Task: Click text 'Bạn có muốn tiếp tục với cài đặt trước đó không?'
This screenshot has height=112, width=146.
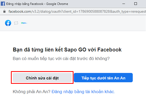Action: pyautogui.click(x=61, y=59)
